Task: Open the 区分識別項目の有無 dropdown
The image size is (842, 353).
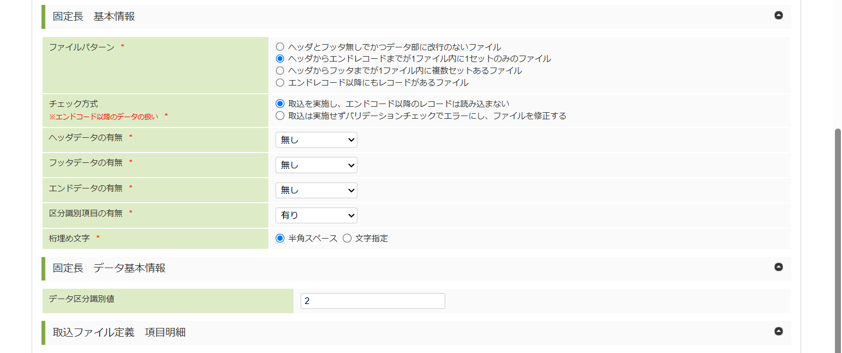Action: pos(316,215)
